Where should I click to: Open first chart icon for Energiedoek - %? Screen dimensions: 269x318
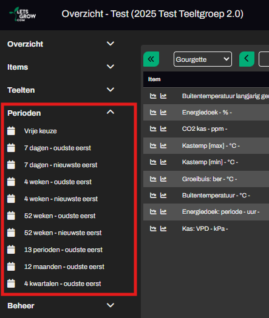pyautogui.click(x=153, y=112)
